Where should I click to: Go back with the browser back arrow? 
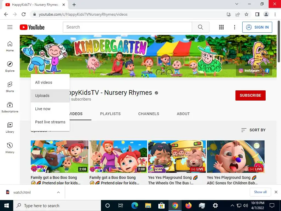6,14
